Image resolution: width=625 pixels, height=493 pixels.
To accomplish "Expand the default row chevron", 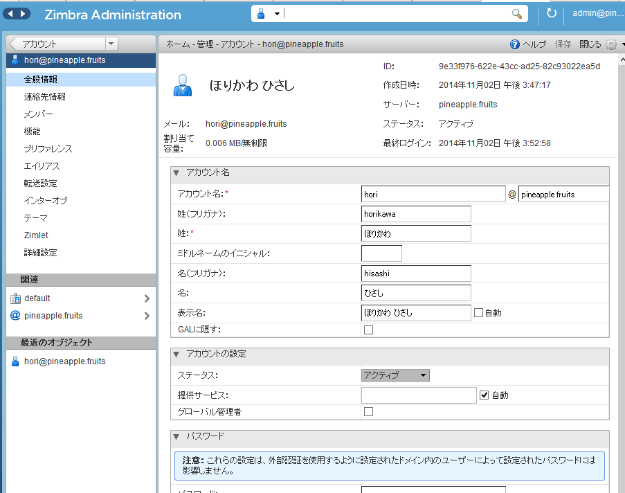I will pos(147,298).
